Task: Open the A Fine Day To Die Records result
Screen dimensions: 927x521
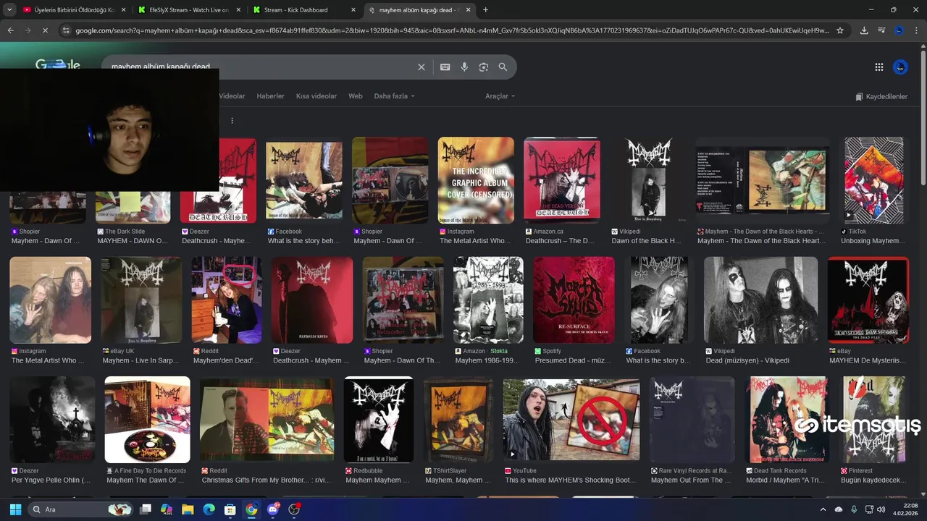Action: pos(147,420)
